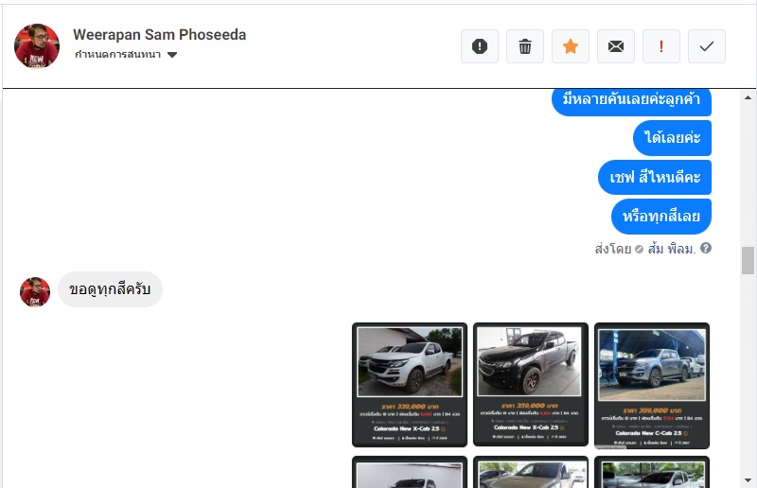
Task: Toggle the orange star follow-up icon
Action: pyautogui.click(x=571, y=46)
